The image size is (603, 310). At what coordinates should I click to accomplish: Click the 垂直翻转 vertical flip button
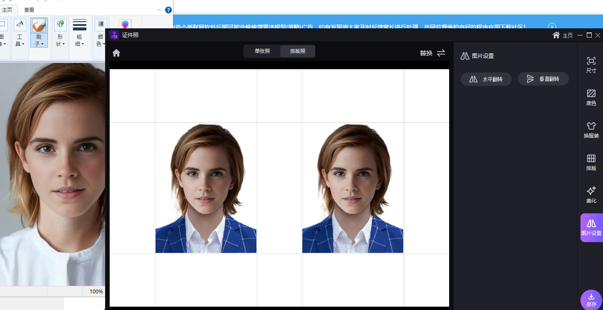(543, 79)
